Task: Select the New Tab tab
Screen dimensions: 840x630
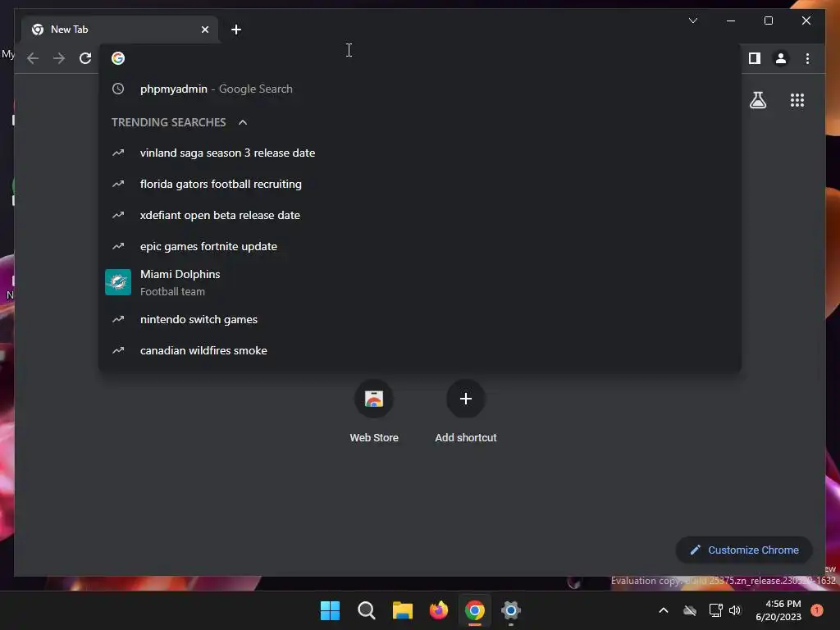Action: pyautogui.click(x=120, y=30)
